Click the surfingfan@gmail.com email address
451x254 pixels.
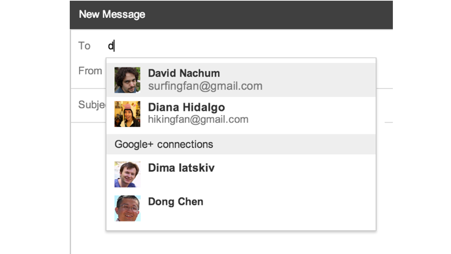coord(205,86)
